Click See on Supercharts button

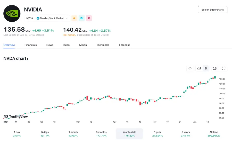pyautogui.click(x=213, y=10)
